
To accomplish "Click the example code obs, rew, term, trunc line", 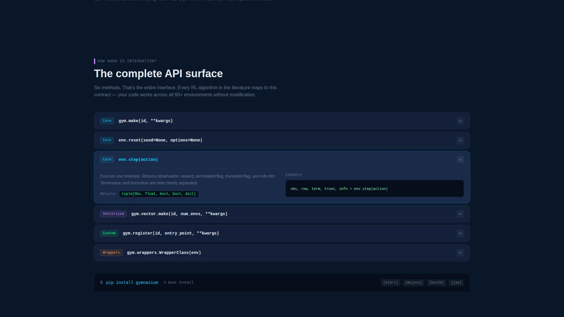I will click(x=339, y=189).
